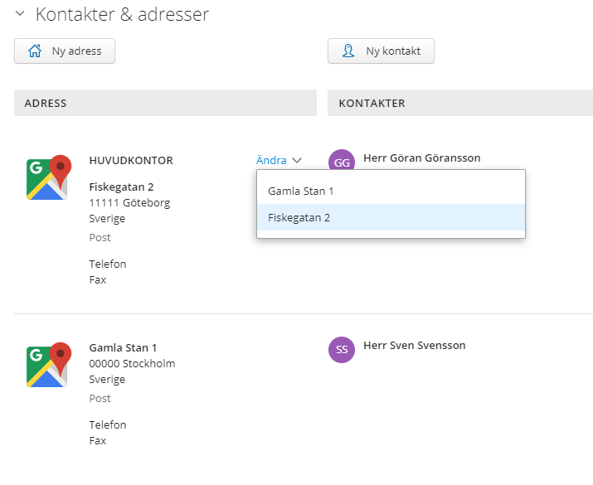This screenshot has height=485, width=593.
Task: Click the ADRESS column header
Action: coord(165,103)
